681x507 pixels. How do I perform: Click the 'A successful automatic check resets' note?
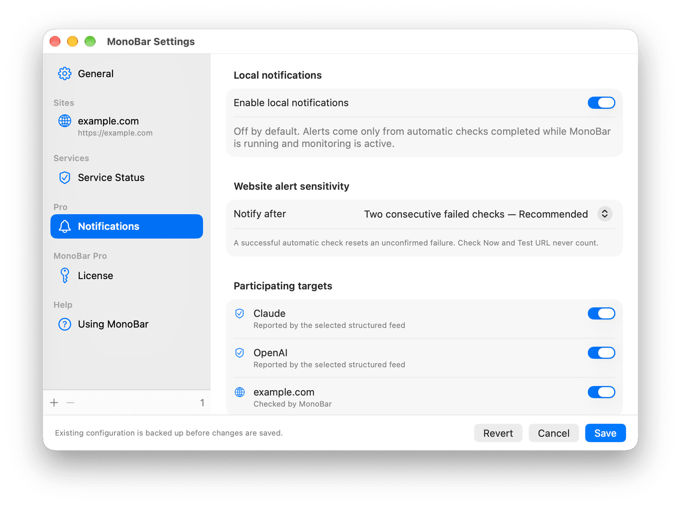pos(416,243)
